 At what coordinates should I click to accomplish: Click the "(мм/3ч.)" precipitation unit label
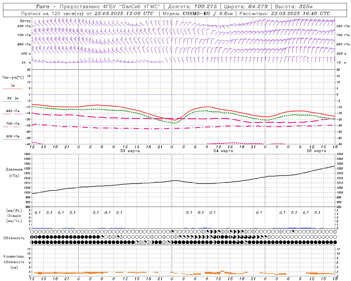coord(14,210)
